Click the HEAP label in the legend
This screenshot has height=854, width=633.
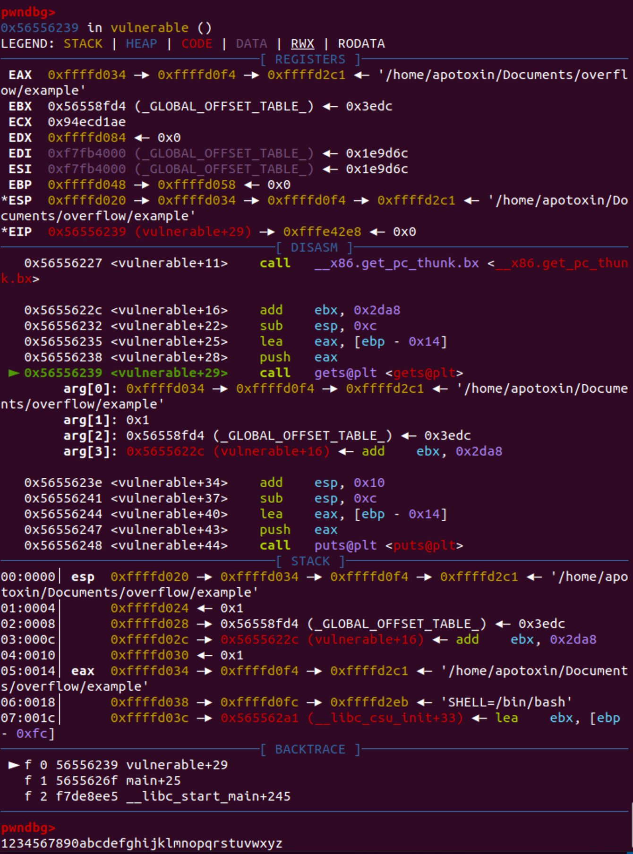(x=141, y=44)
